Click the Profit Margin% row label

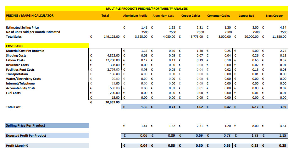tap(17, 146)
